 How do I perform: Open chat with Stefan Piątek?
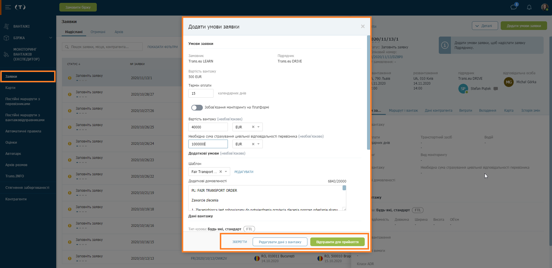coord(496,89)
